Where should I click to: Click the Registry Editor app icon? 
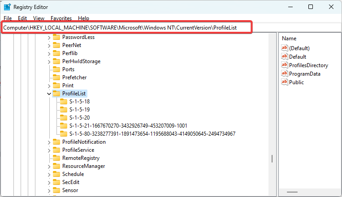(7, 7)
